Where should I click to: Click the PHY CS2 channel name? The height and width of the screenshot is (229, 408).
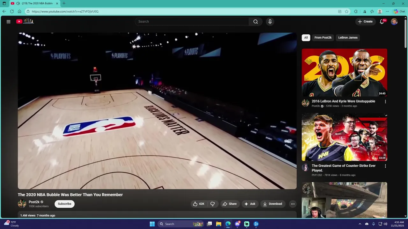[317, 175]
